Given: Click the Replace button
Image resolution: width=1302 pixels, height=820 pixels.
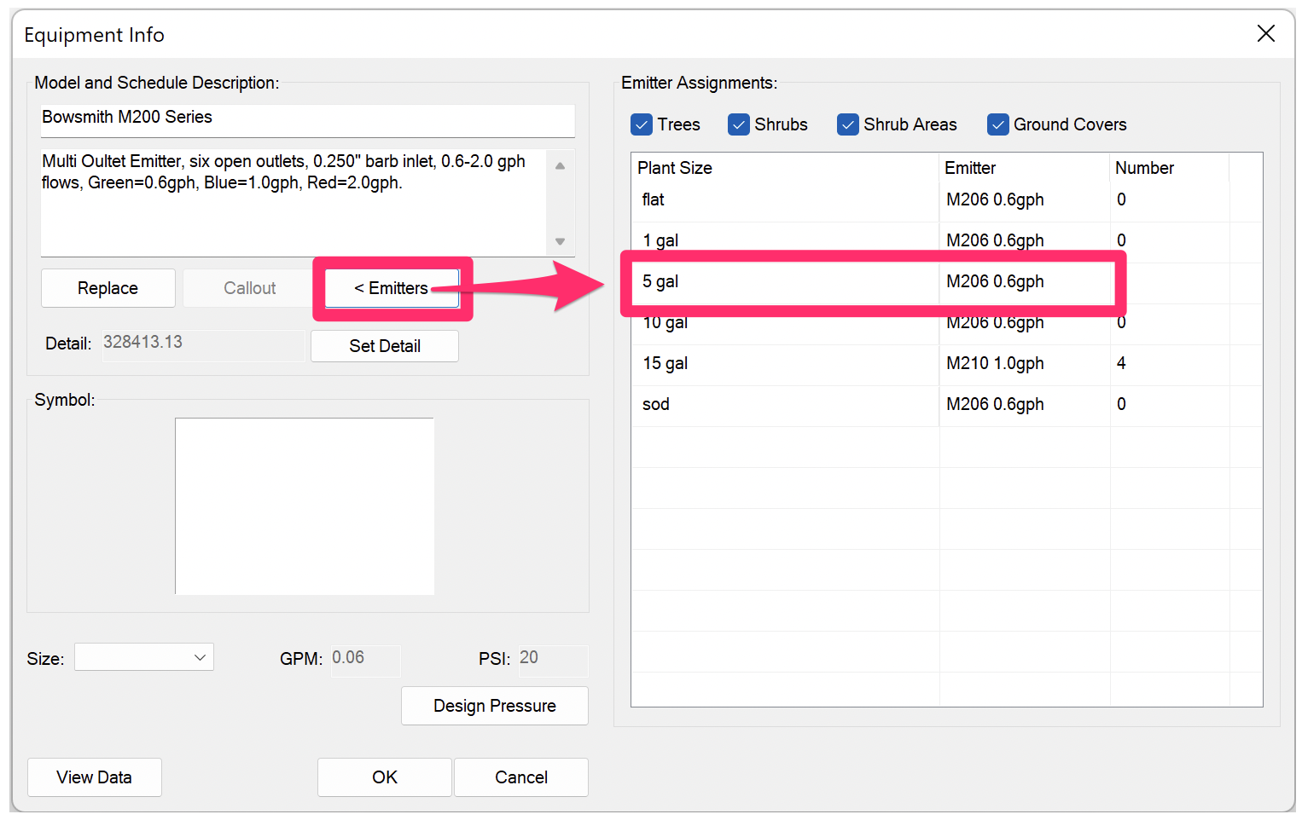Looking at the screenshot, I should pyautogui.click(x=108, y=288).
